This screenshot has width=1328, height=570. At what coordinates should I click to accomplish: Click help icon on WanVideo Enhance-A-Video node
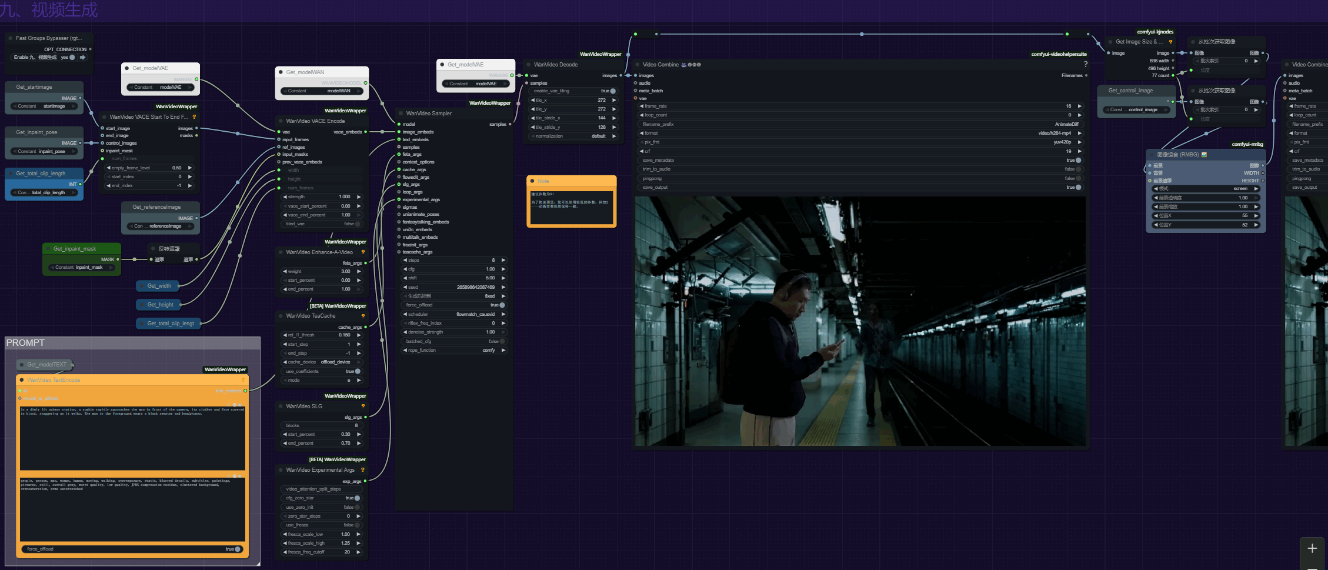363,252
